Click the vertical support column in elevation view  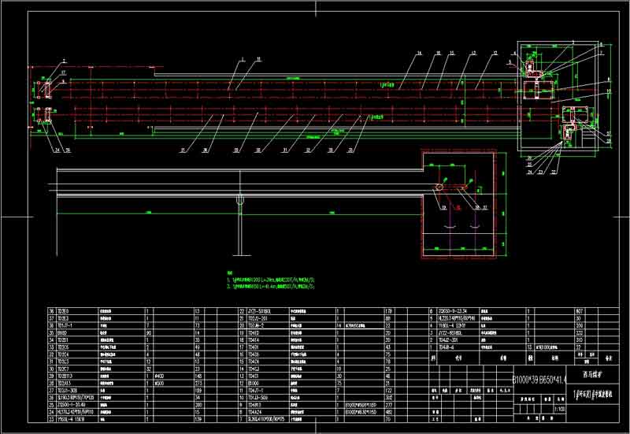(237, 228)
